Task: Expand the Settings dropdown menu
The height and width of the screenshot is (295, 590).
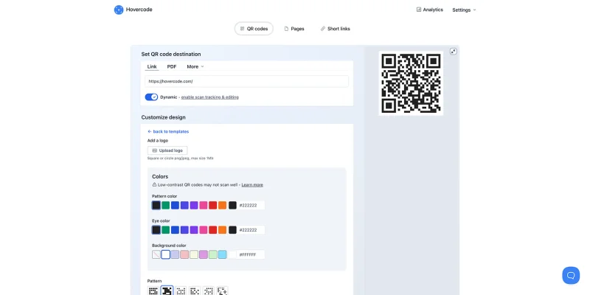Action: (x=464, y=10)
